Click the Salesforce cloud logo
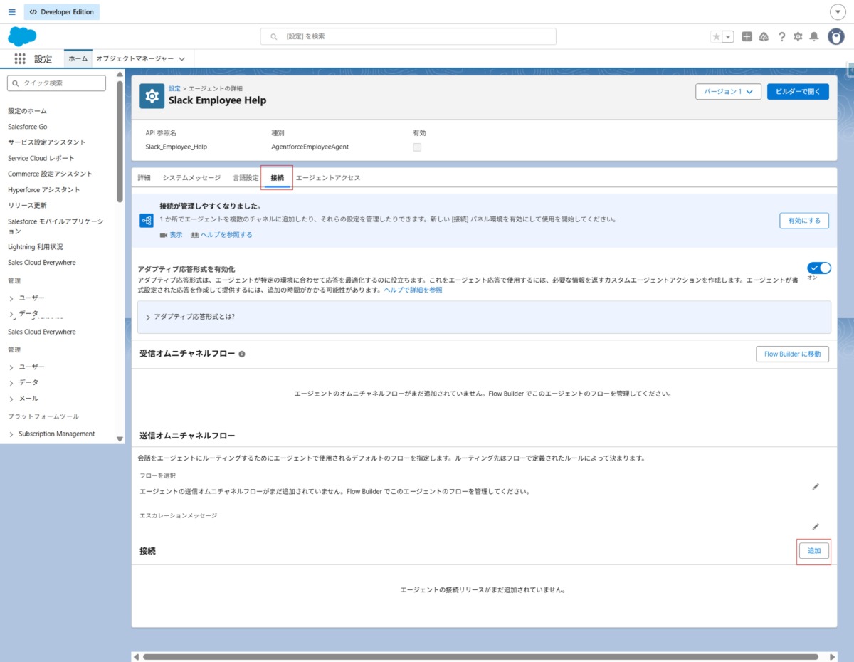The width and height of the screenshot is (854, 662). (x=22, y=36)
